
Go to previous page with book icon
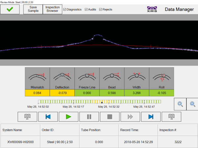click(27, 117)
